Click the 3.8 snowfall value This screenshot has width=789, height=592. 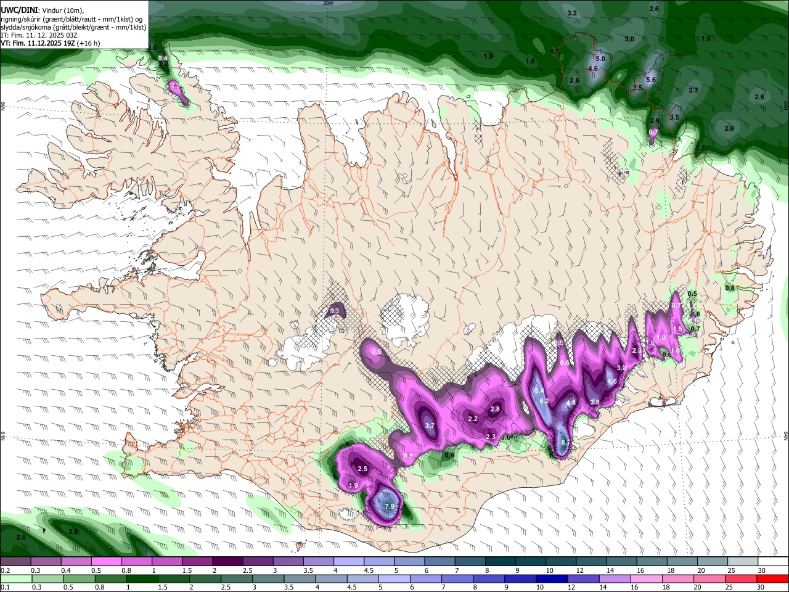click(x=595, y=401)
